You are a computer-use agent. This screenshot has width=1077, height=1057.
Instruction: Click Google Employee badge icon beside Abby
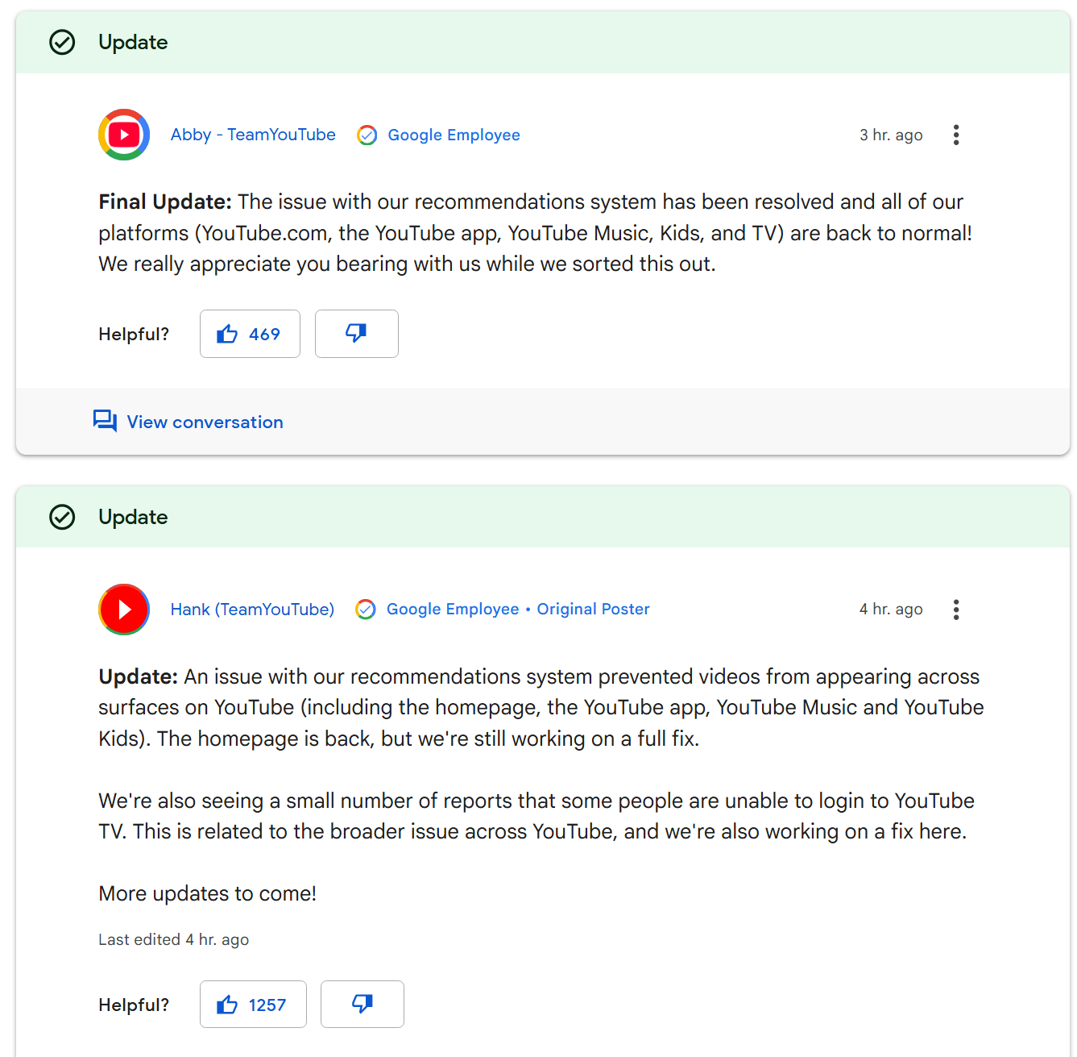[367, 135]
